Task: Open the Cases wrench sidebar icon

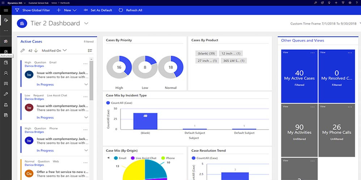Action: (x=6, y=94)
